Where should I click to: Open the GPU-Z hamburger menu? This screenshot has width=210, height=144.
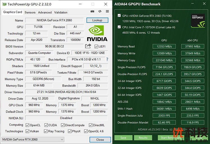coord(107,11)
